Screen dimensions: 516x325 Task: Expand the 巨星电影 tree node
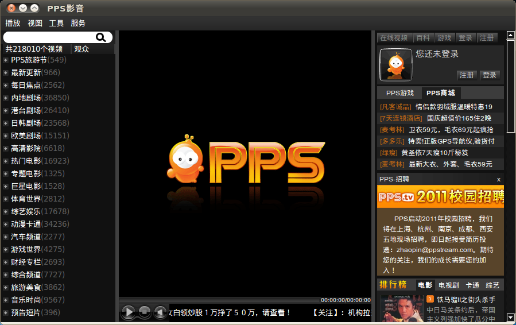[6, 187]
